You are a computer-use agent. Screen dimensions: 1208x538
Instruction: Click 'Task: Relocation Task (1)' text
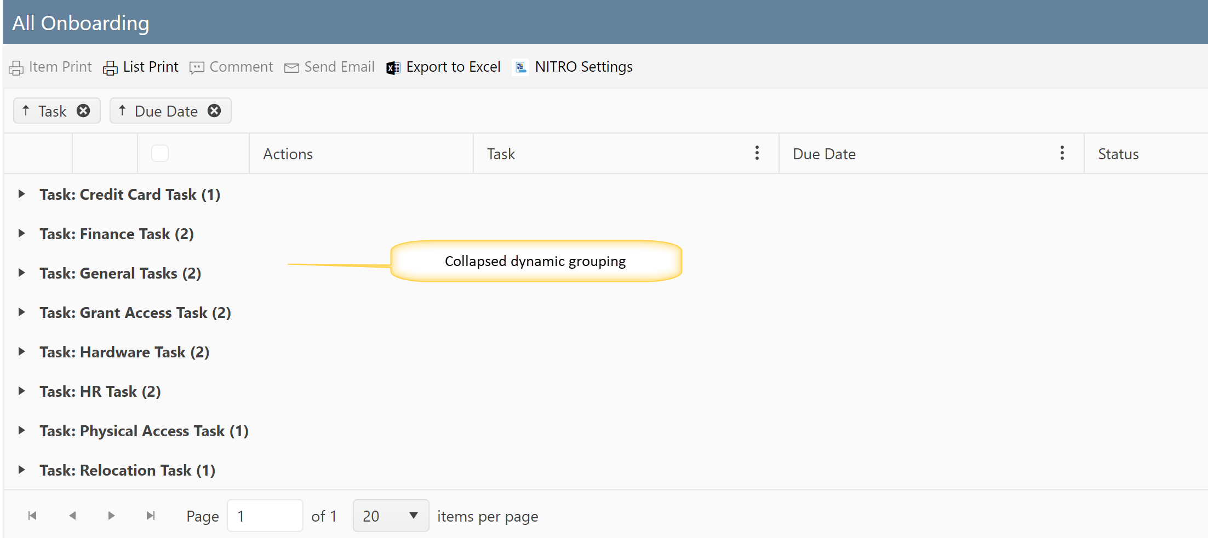click(127, 470)
